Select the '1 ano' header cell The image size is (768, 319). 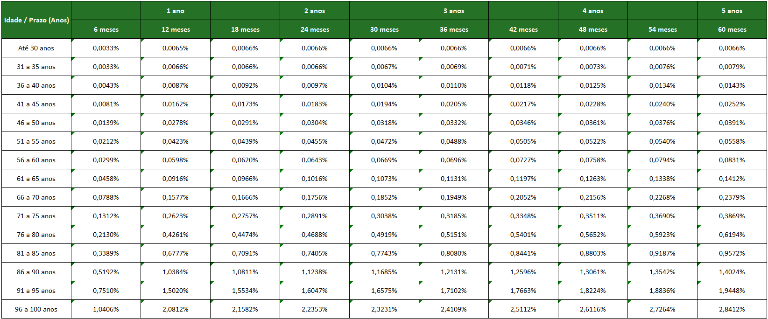point(176,11)
